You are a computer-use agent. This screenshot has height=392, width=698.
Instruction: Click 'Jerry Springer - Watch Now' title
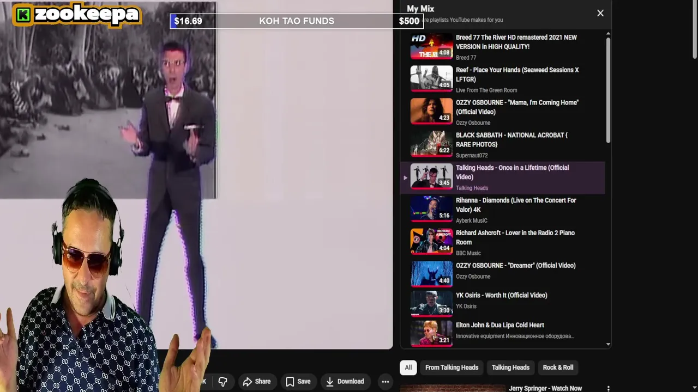[545, 388]
